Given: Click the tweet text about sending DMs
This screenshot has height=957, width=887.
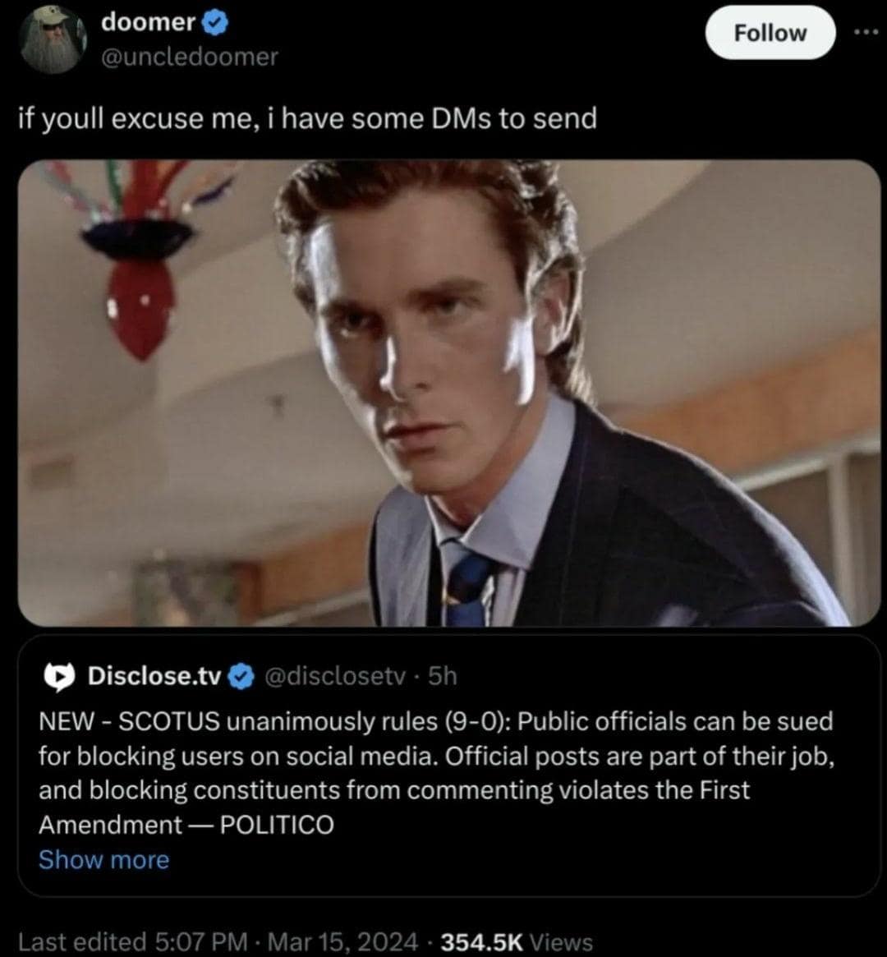Looking at the screenshot, I should click(x=307, y=118).
